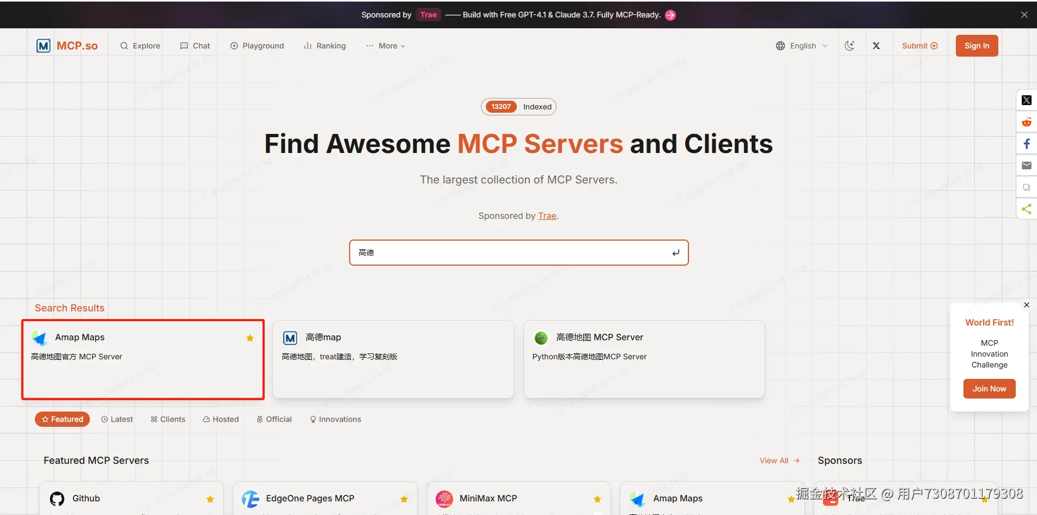Switch to the Official tab
This screenshot has width=1037, height=515.
pos(274,419)
